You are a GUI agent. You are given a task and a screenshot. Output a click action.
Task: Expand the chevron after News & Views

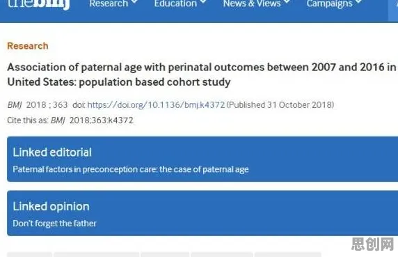tap(287, 2)
